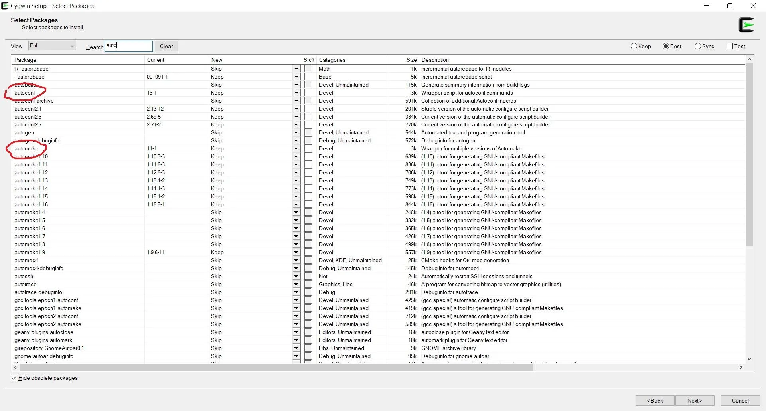Tick the Src checkbox for automake
This screenshot has height=411, width=766.
(308, 148)
